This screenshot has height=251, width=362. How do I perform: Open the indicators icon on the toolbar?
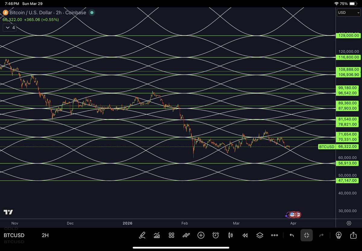(x=157, y=235)
